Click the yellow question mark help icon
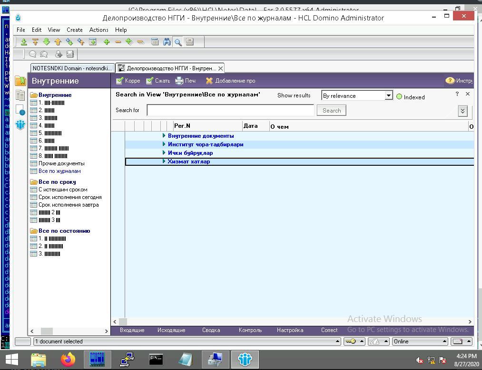Image resolution: width=482 pixels, height=370 pixels. [450, 81]
